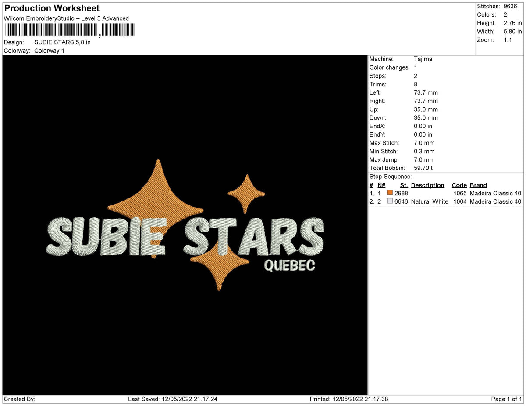
Task: Select Colorway 1 entry
Action: 49,50
